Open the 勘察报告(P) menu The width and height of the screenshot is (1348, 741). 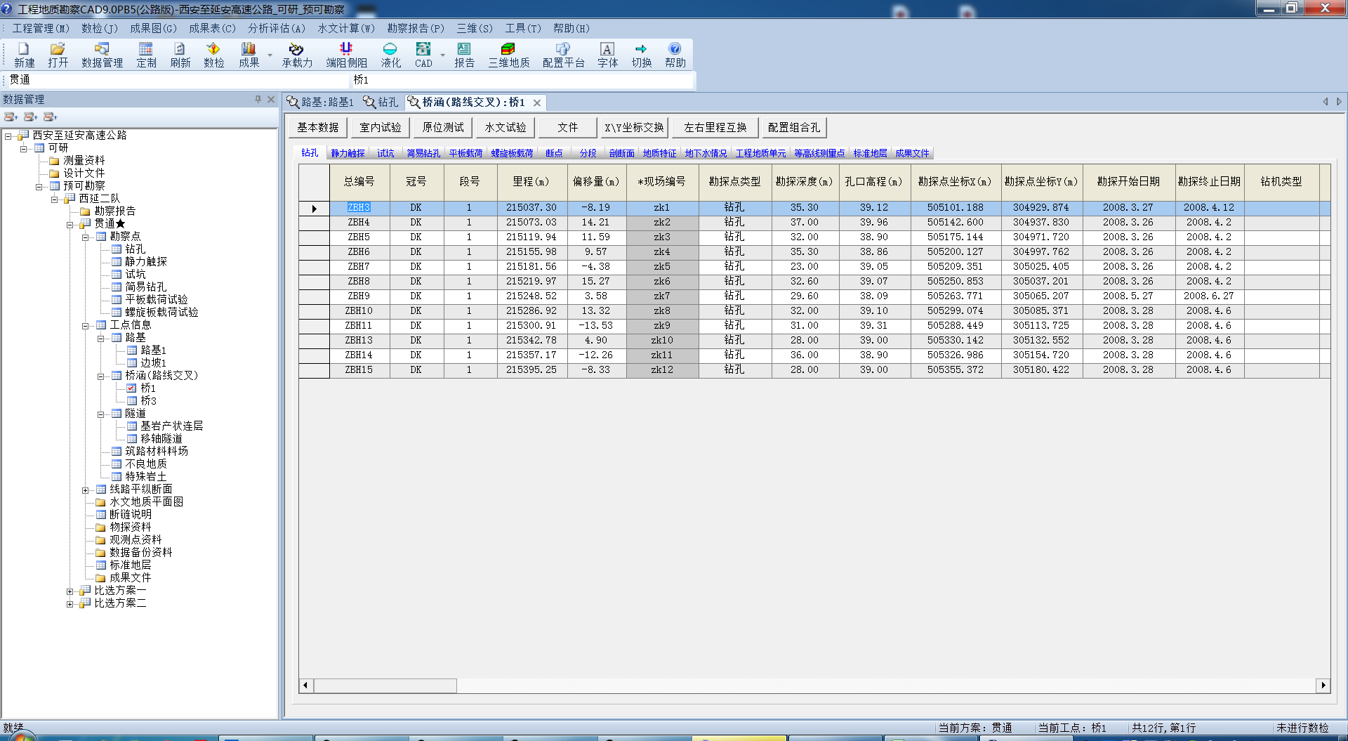pyautogui.click(x=416, y=28)
